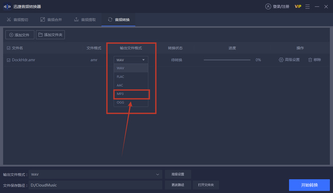Choose AAC from the format list

click(x=131, y=85)
